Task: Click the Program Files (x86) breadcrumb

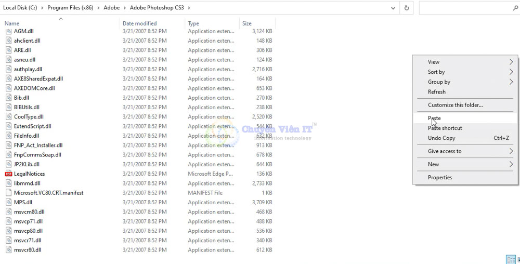Action: coord(70,8)
